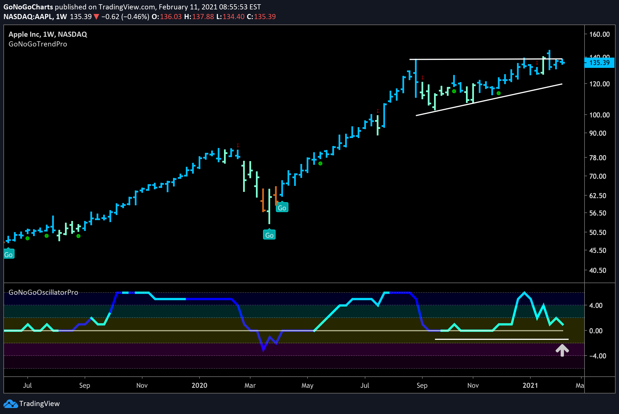This screenshot has height=414, width=619.
Task: Click the publish timestamp February 11, 2021
Action: (210, 7)
